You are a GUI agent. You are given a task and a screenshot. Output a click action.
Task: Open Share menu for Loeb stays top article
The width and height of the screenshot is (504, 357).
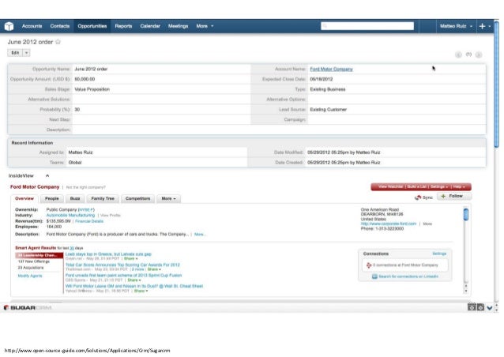click(x=131, y=259)
